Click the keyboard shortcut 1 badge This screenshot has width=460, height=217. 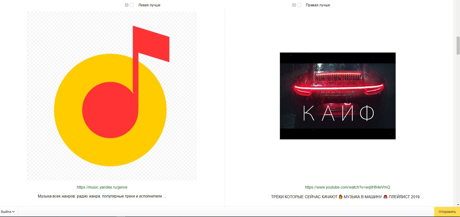click(x=127, y=5)
